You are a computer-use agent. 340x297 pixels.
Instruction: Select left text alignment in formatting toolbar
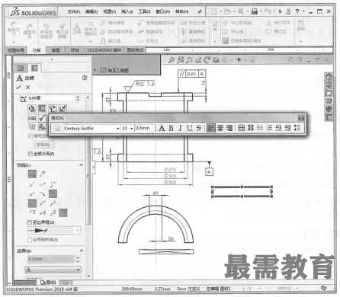click(x=210, y=128)
